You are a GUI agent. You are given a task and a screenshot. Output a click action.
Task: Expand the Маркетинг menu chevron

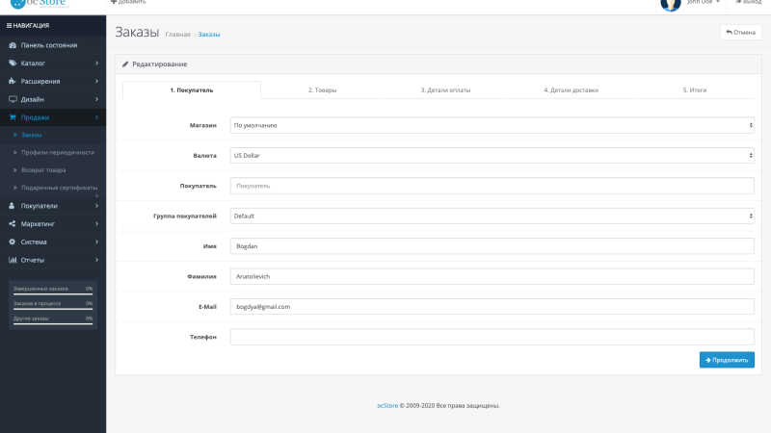click(x=97, y=224)
